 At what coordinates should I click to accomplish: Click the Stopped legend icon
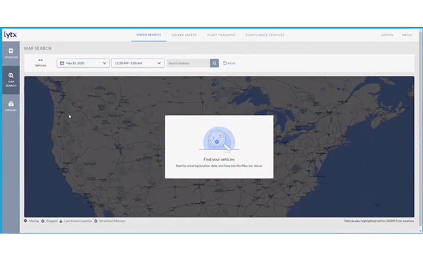(x=43, y=221)
